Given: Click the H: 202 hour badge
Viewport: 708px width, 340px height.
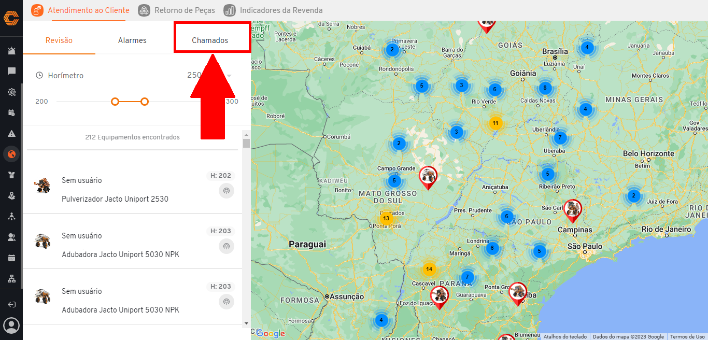Looking at the screenshot, I should (x=221, y=176).
